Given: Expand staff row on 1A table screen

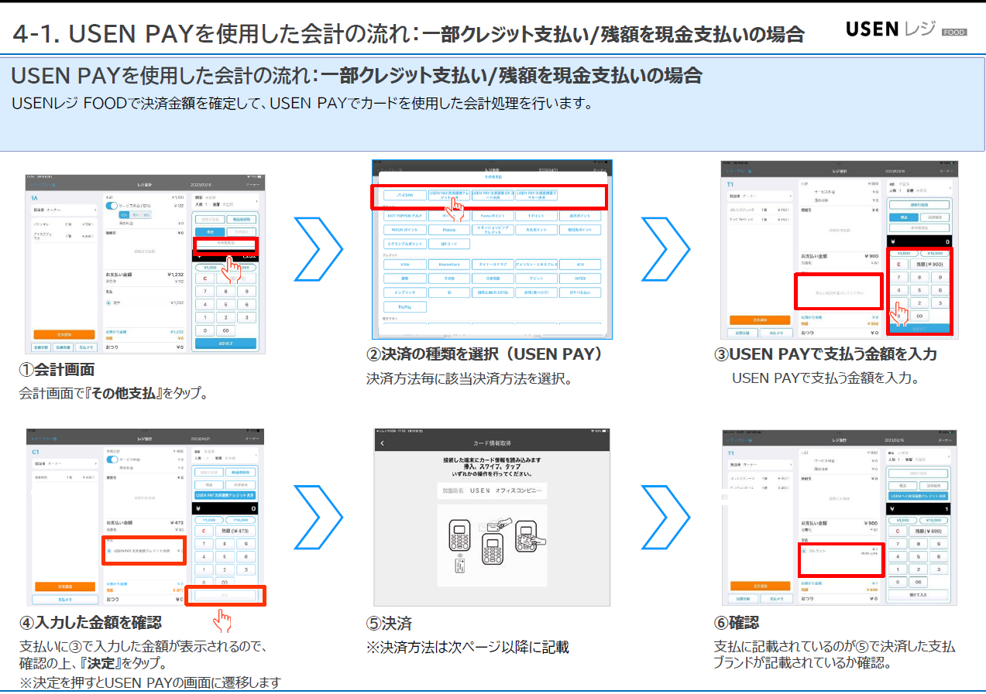Looking at the screenshot, I should pos(64,210).
